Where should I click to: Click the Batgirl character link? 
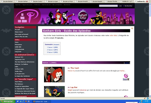tap(70, 90)
